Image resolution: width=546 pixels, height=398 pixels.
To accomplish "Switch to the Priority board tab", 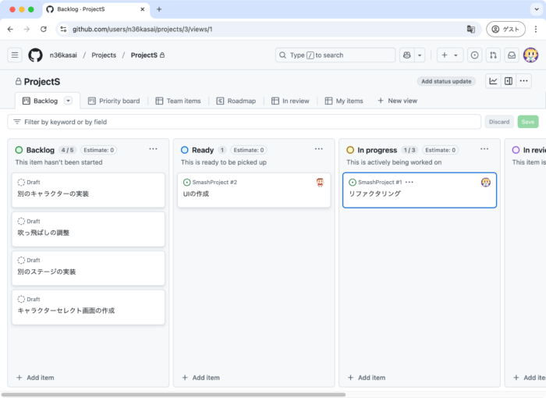I will (113, 101).
